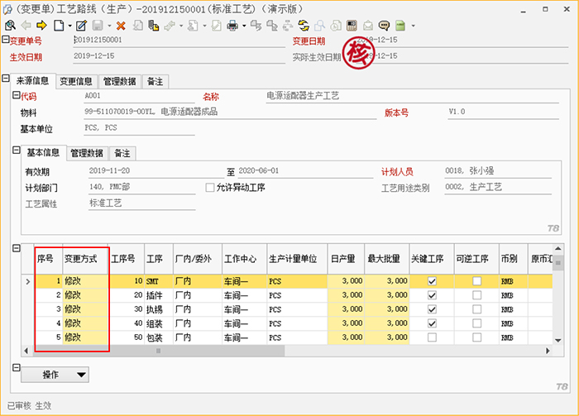Collapse the 代码 section expander

[14, 97]
